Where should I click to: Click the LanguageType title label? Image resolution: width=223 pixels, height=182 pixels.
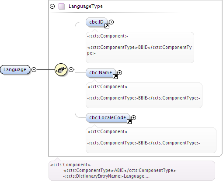86,7
